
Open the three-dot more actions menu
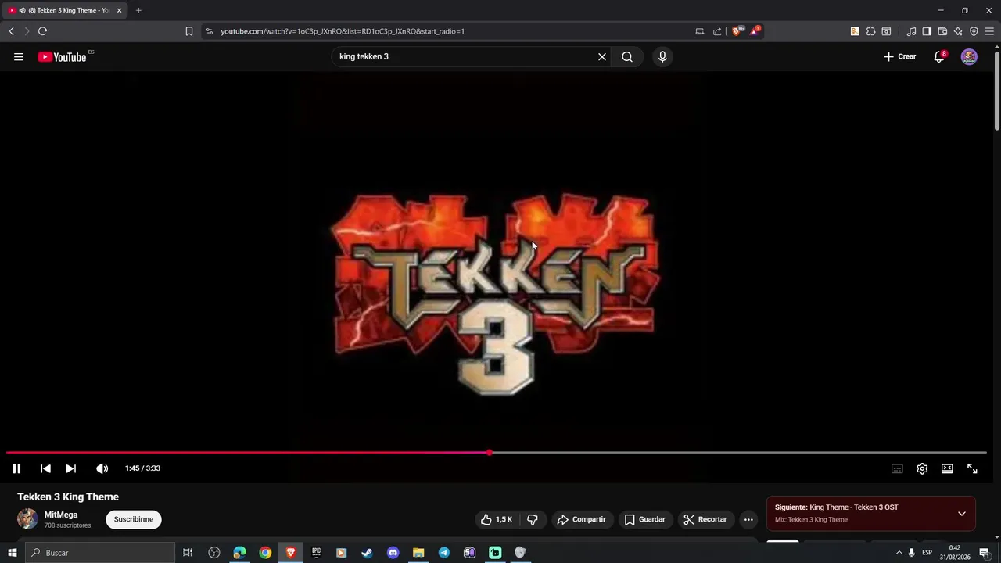[748, 519]
